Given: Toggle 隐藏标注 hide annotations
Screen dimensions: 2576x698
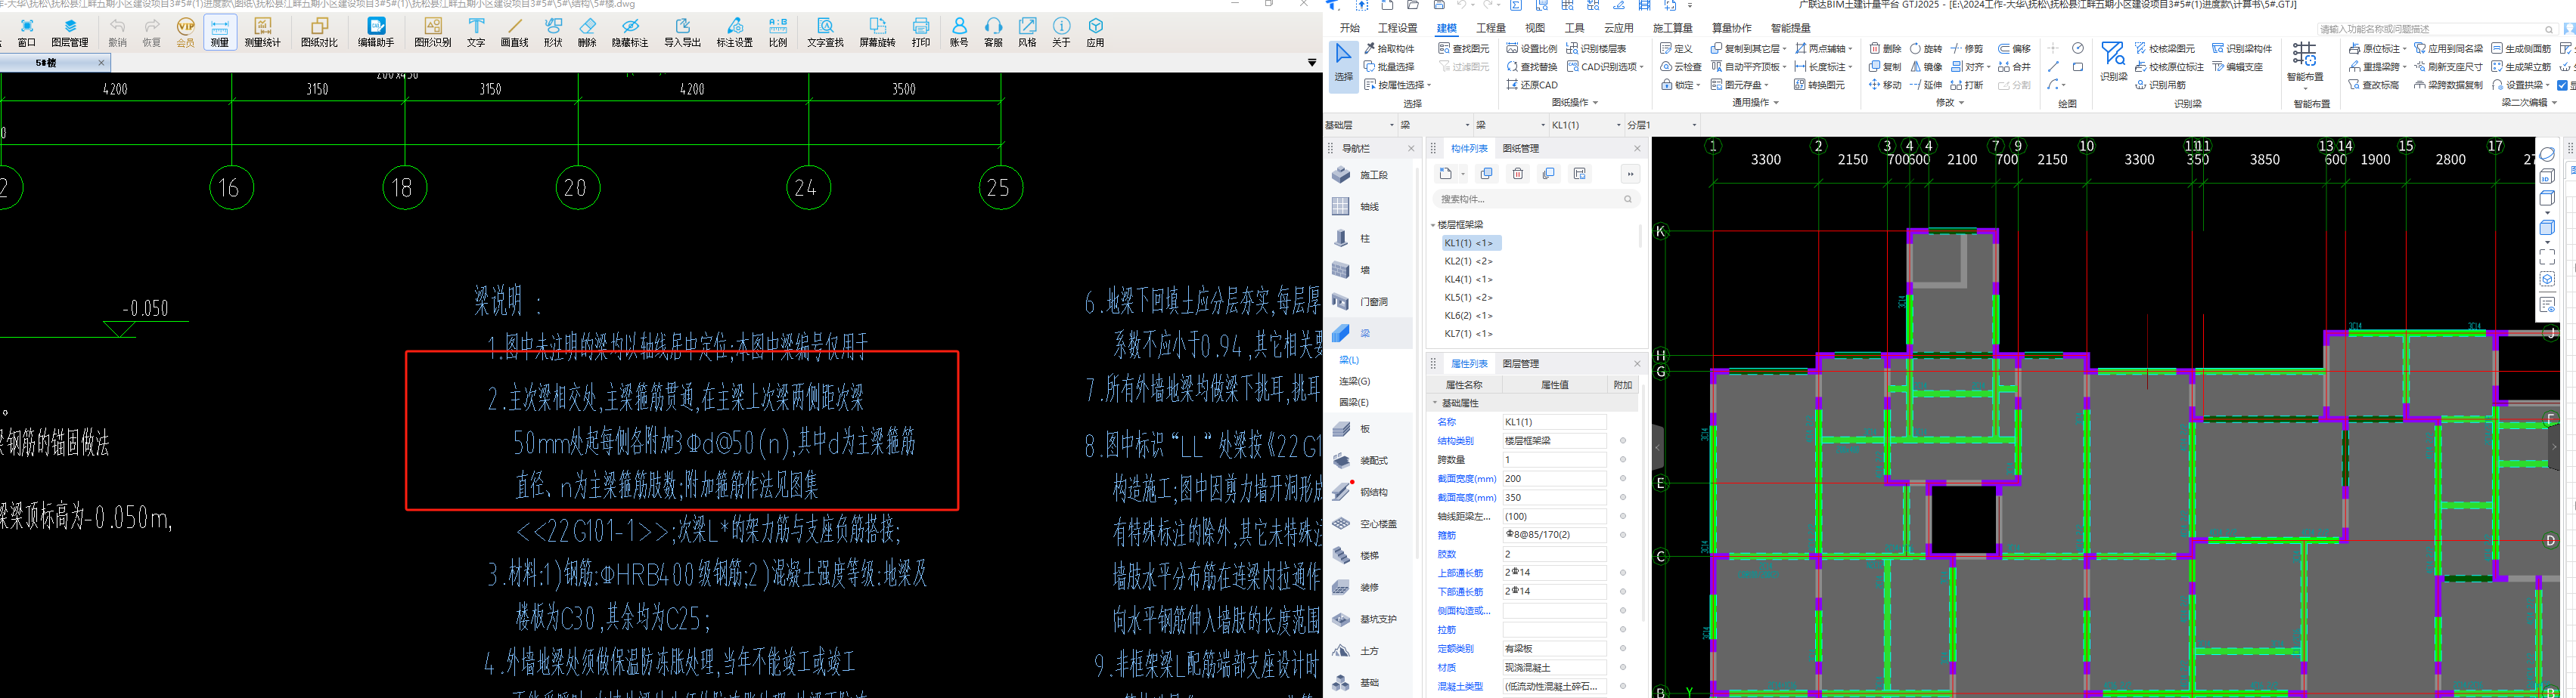Looking at the screenshot, I should click(630, 32).
